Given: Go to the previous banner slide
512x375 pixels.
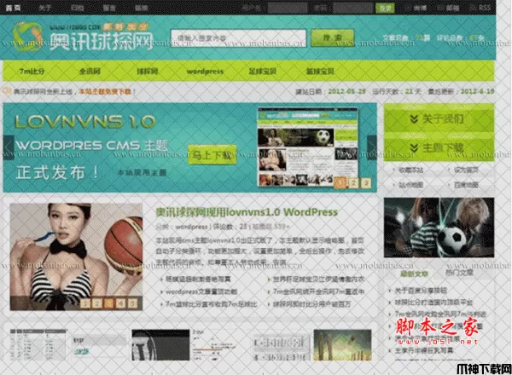Looking at the screenshot, I should pos(9,147).
